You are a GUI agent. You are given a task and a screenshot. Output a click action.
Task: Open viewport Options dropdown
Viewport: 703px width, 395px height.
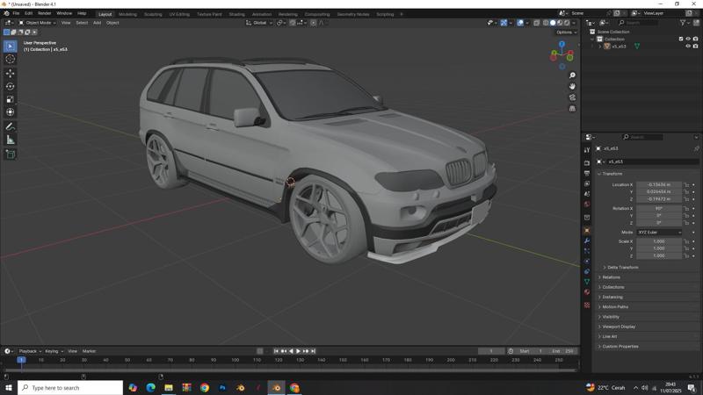click(x=566, y=32)
